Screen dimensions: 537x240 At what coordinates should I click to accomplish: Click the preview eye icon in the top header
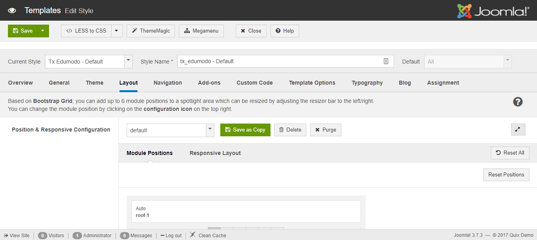pyautogui.click(x=12, y=11)
